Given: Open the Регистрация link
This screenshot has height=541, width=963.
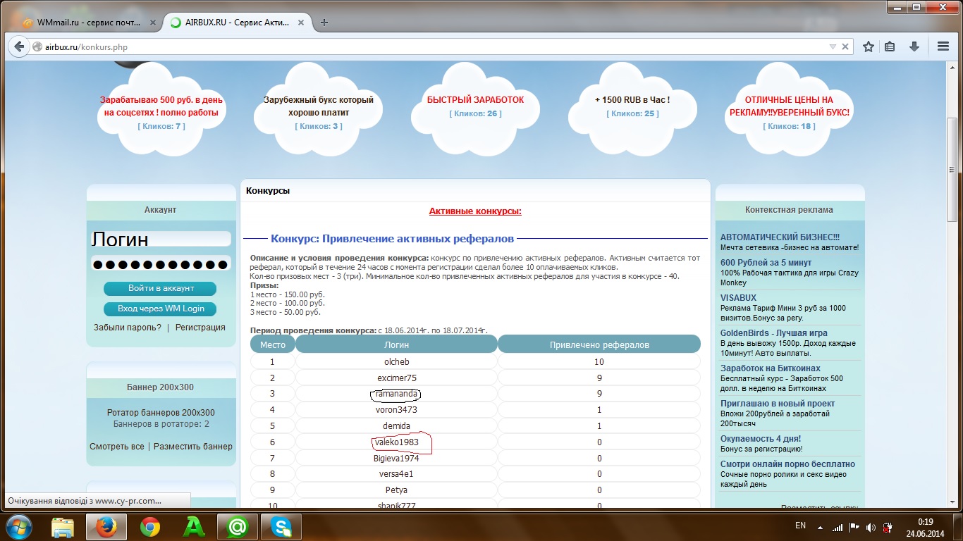Looking at the screenshot, I should 200,328.
